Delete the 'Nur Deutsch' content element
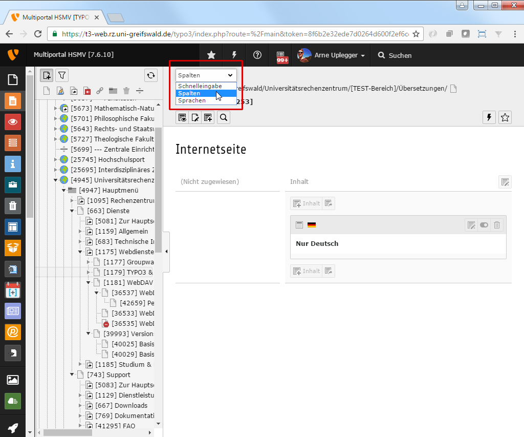Viewport: 524px width, 437px height. [497, 225]
